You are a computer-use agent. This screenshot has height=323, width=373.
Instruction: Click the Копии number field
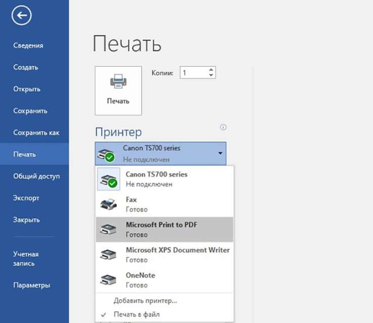point(193,73)
